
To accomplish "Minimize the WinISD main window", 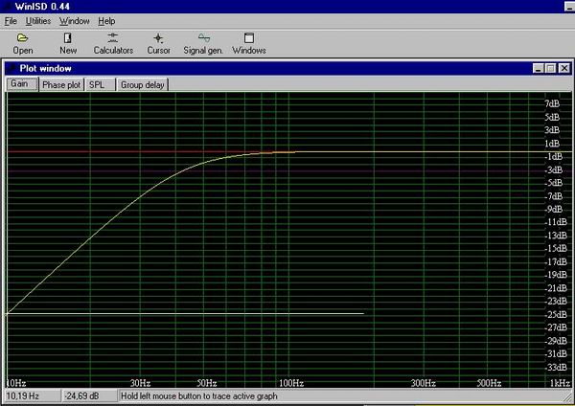I will click(x=569, y=7).
